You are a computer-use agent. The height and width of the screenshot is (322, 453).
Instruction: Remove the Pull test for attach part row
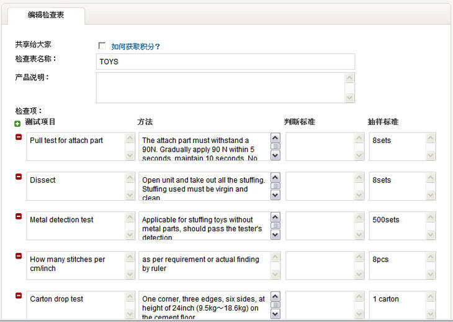pyautogui.click(x=19, y=137)
